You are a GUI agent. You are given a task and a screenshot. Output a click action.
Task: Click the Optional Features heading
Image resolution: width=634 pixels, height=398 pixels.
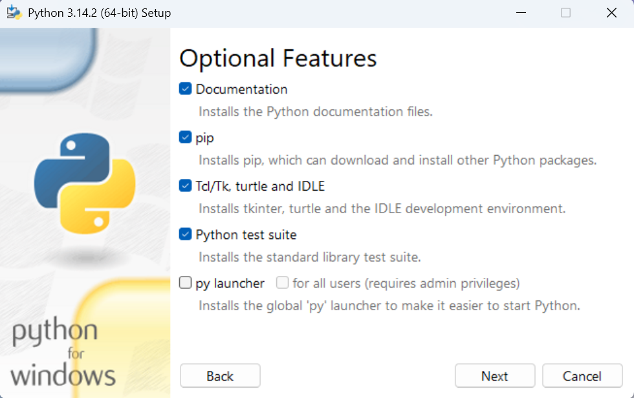pos(278,59)
